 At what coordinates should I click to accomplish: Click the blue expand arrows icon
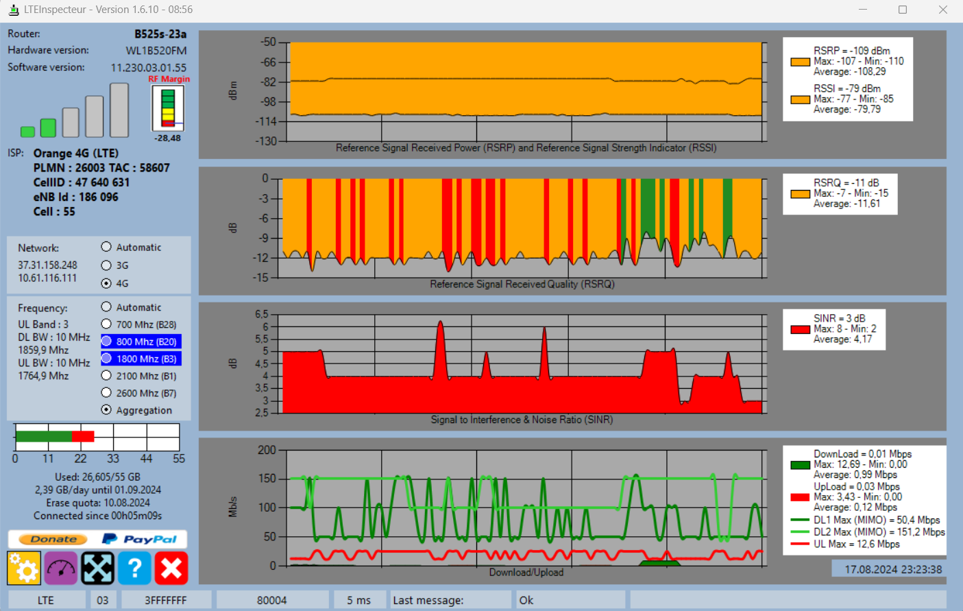[98, 568]
